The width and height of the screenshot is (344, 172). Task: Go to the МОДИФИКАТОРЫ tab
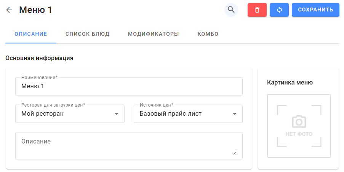tap(153, 34)
